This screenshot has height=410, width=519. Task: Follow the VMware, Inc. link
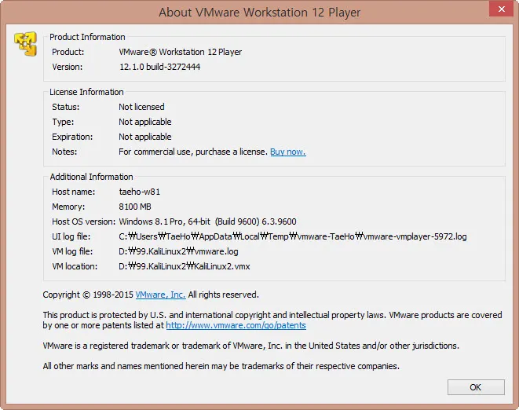point(160,295)
